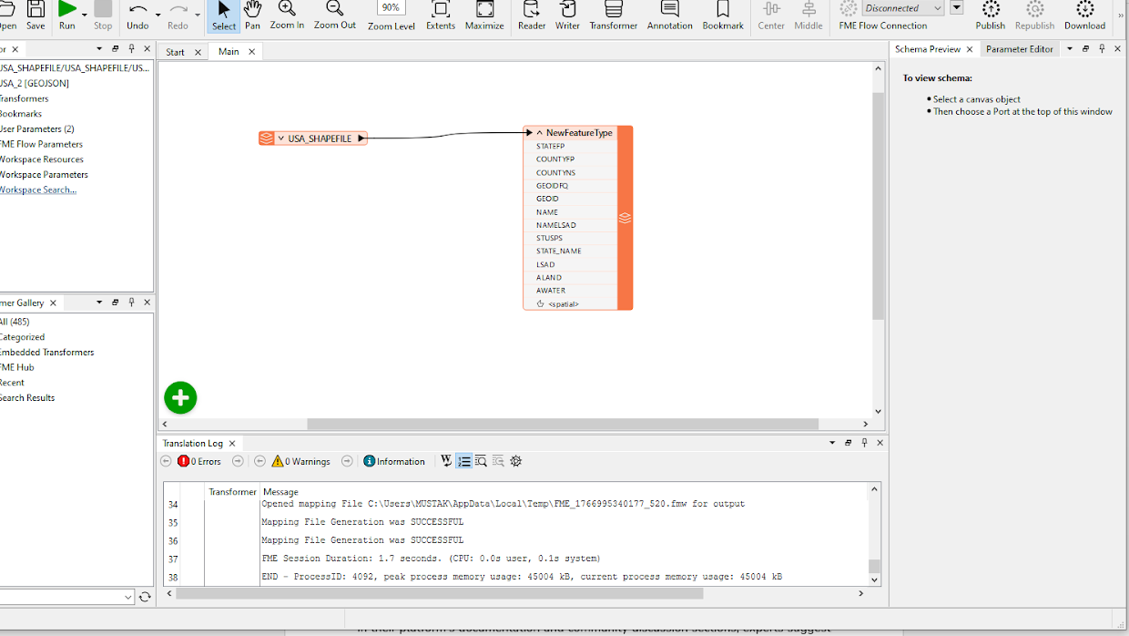Open the FME Flow Connection dropdown
Screen dimensions: 1129x636
pyautogui.click(x=938, y=8)
